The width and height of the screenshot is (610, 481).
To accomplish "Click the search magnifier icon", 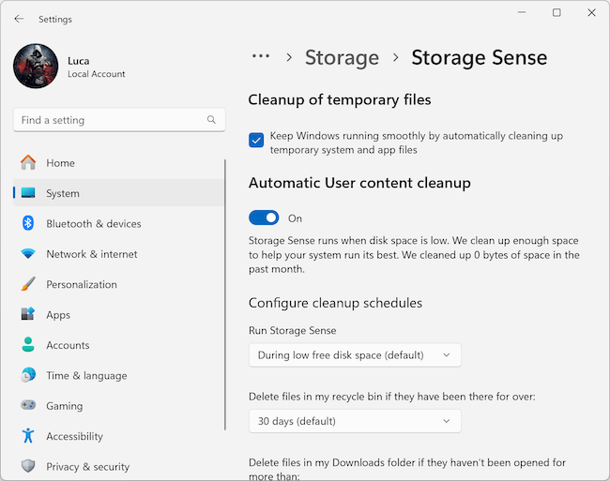I will click(x=211, y=120).
